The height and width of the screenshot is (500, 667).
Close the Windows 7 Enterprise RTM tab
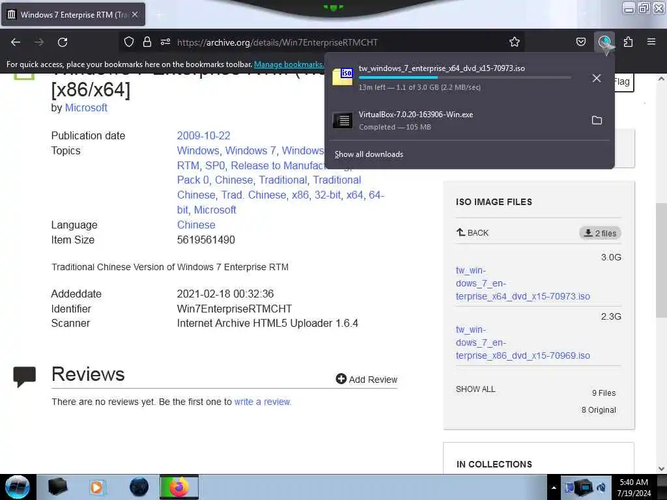click(135, 14)
